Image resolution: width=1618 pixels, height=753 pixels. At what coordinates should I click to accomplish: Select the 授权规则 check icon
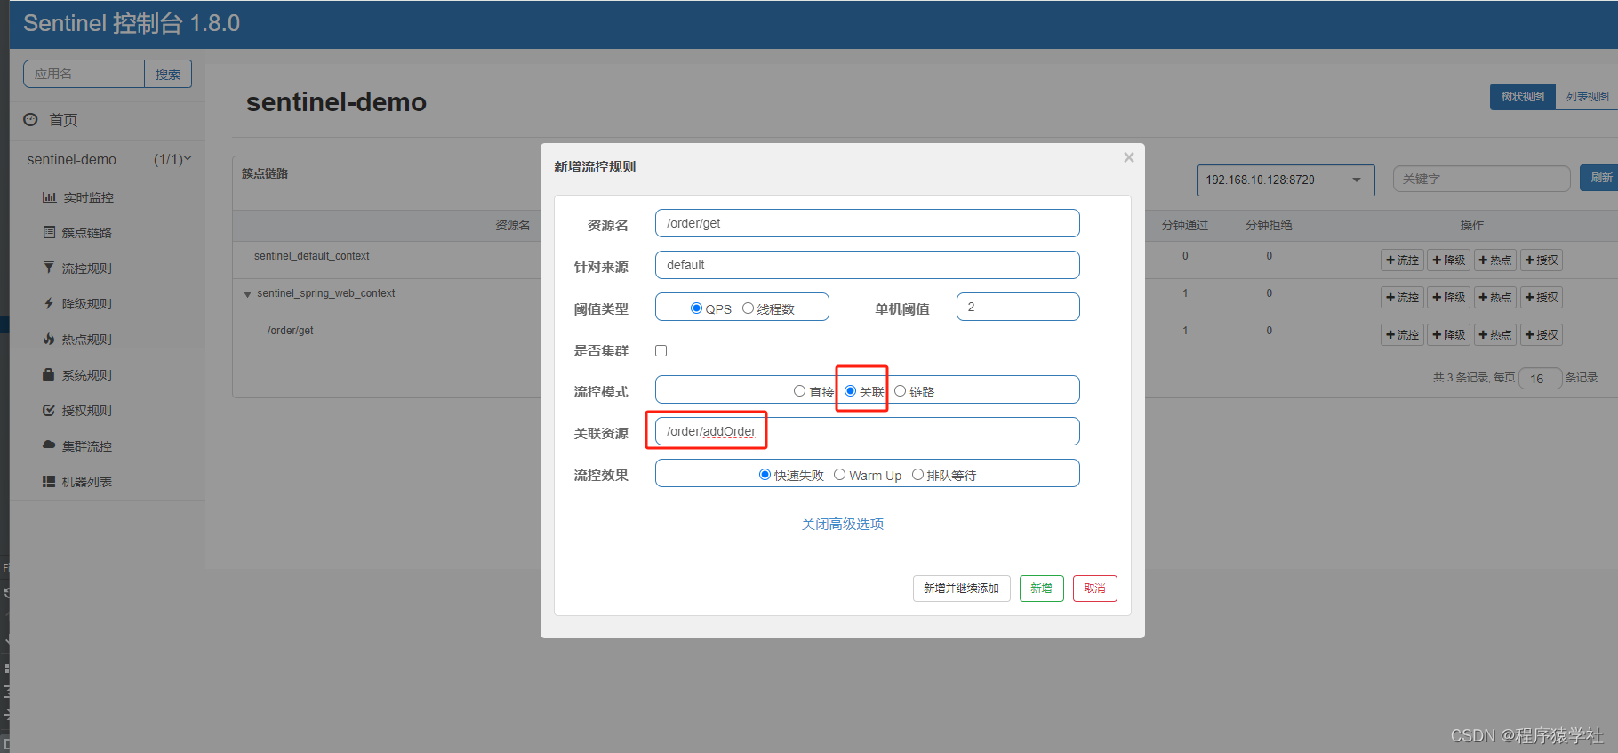49,410
